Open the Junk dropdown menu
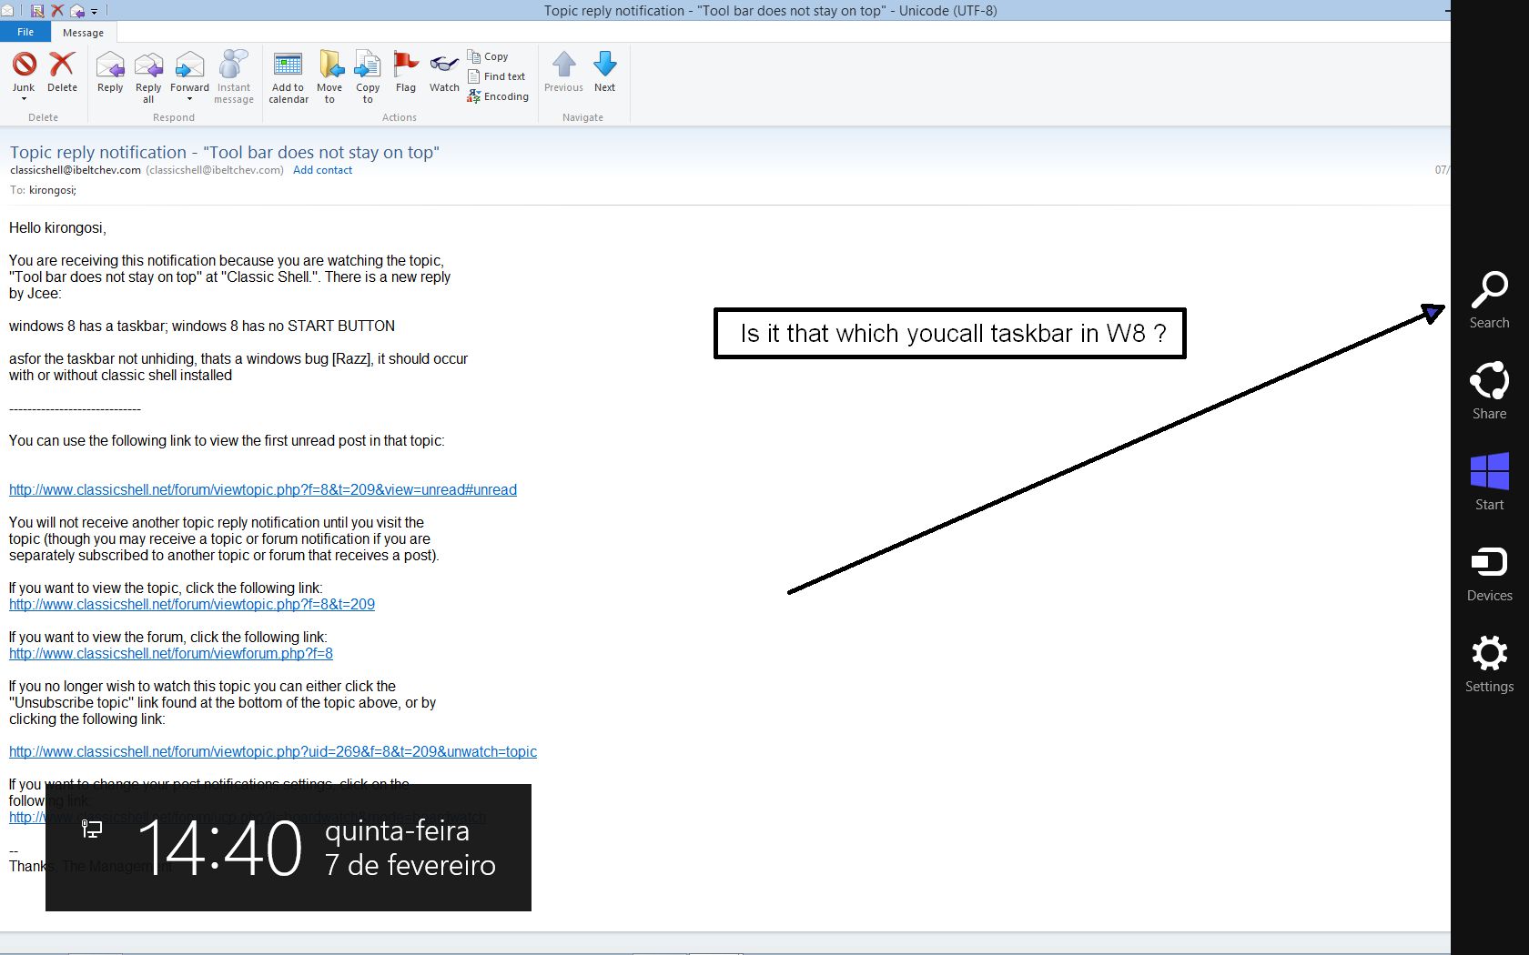Viewport: 1529px width, 955px height. pos(24,98)
